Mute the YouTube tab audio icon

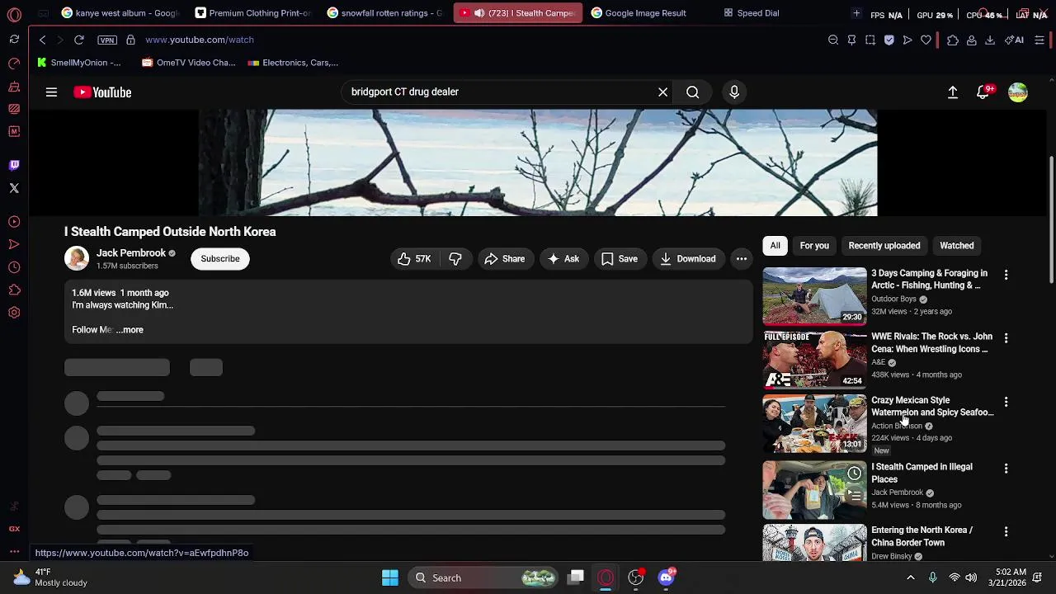(x=479, y=13)
